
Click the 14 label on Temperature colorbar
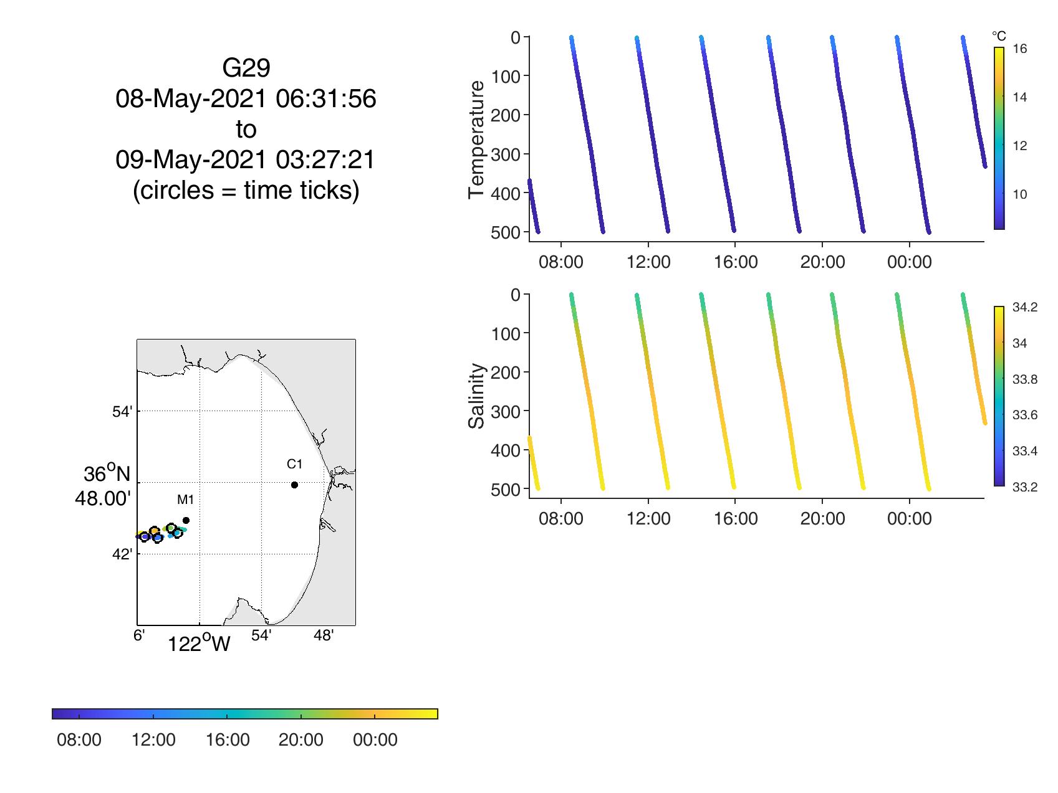[1019, 97]
